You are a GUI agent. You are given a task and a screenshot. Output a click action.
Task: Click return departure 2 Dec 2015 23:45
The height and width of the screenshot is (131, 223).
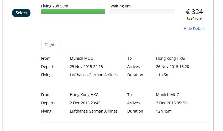pyautogui.click(x=85, y=103)
